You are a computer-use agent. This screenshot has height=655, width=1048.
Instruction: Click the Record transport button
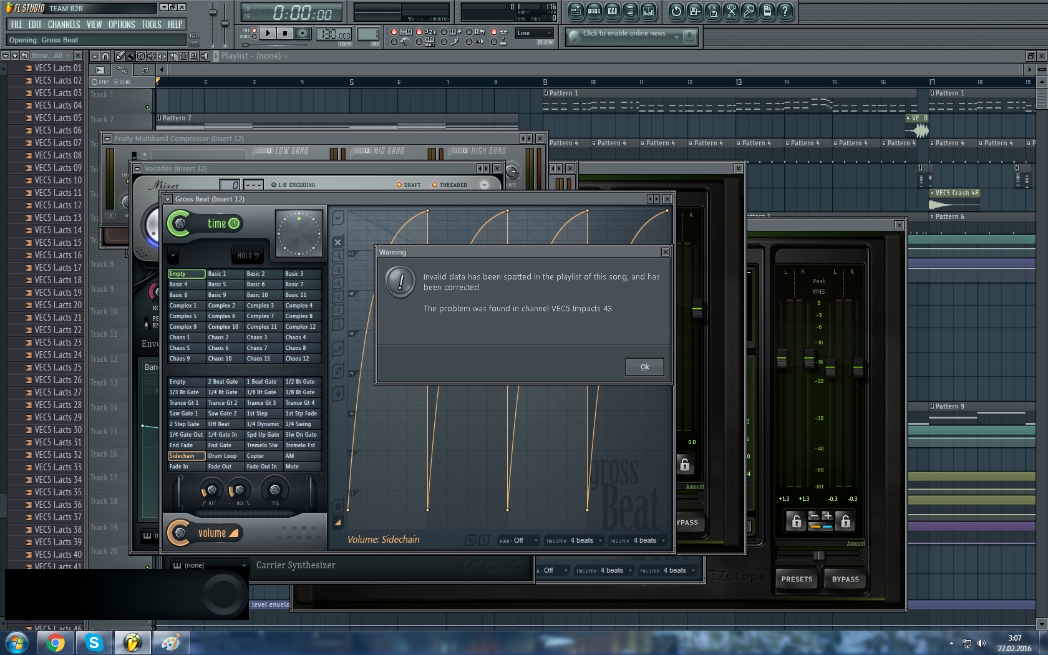coord(303,33)
